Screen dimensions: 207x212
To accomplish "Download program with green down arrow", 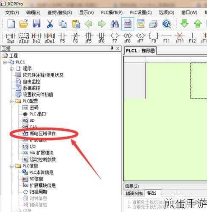I will (x=185, y=23).
